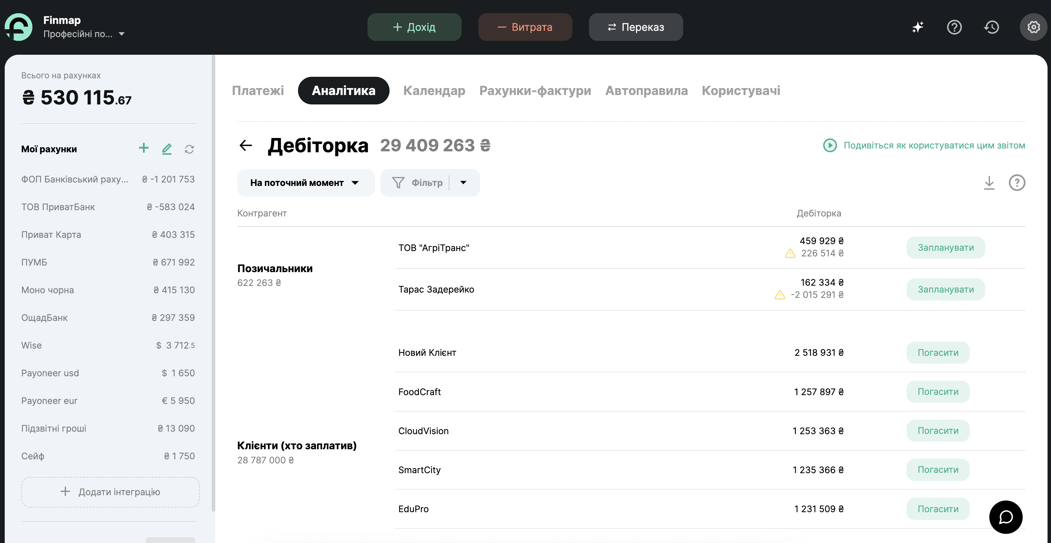Go back with the arrow next to Дебіторка
Image resolution: width=1051 pixels, height=543 pixels.
(246, 145)
